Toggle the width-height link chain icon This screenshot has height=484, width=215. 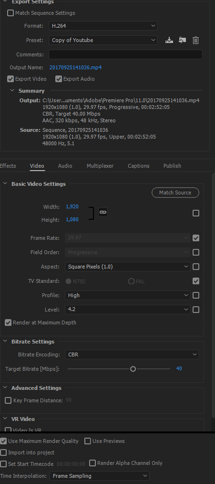(x=103, y=212)
